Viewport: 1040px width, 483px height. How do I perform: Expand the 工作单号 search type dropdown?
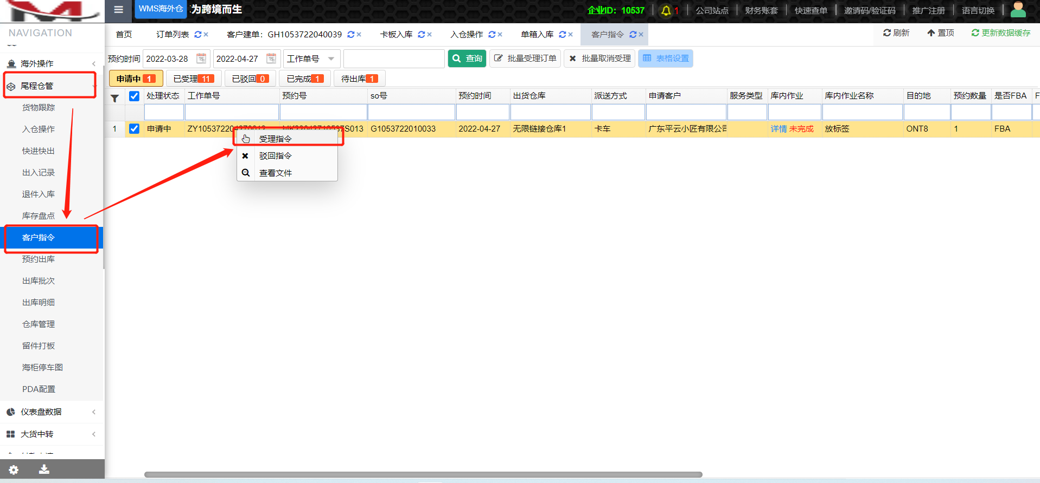coord(331,58)
